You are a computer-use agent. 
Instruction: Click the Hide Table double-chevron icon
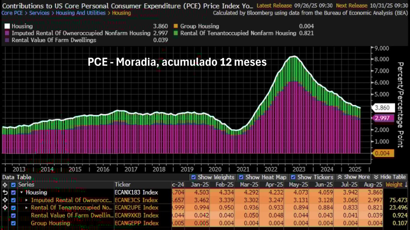376,177
